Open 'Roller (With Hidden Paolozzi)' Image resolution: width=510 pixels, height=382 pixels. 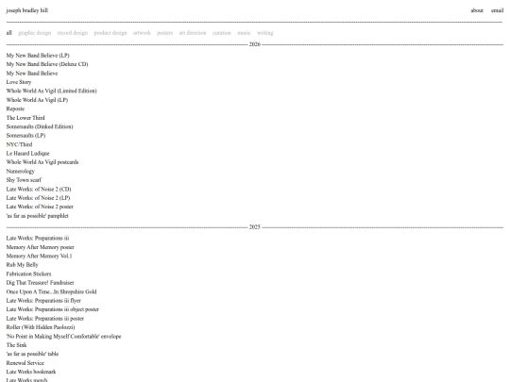coord(41,326)
